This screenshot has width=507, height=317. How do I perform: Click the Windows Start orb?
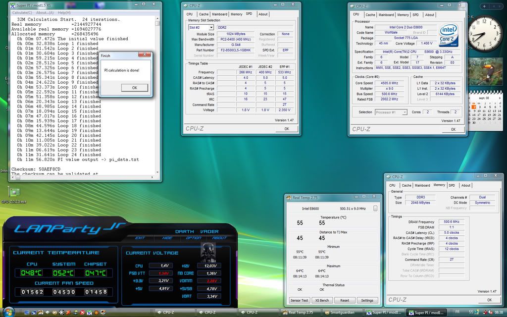point(8,312)
